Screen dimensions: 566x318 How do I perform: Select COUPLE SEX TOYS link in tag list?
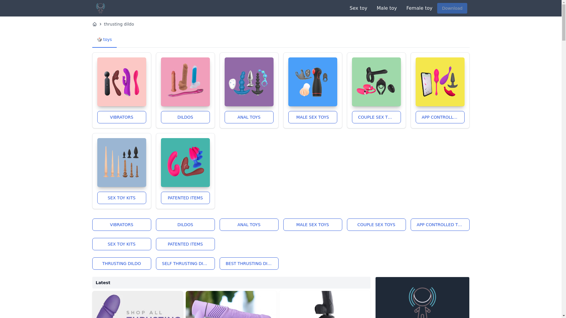[x=376, y=225]
